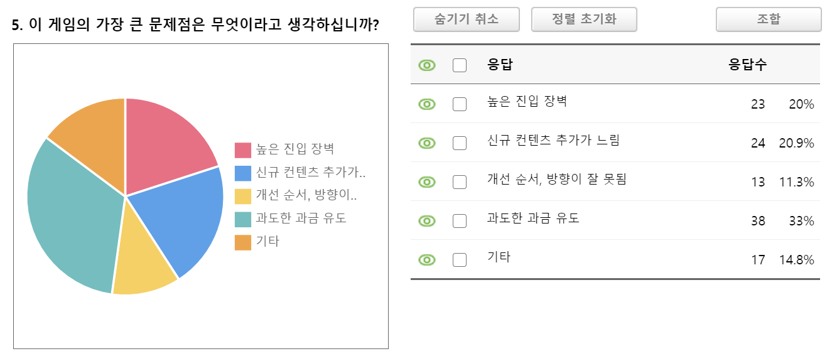Click the 응답 column header
This screenshot has height=356, width=832.
pos(500,65)
